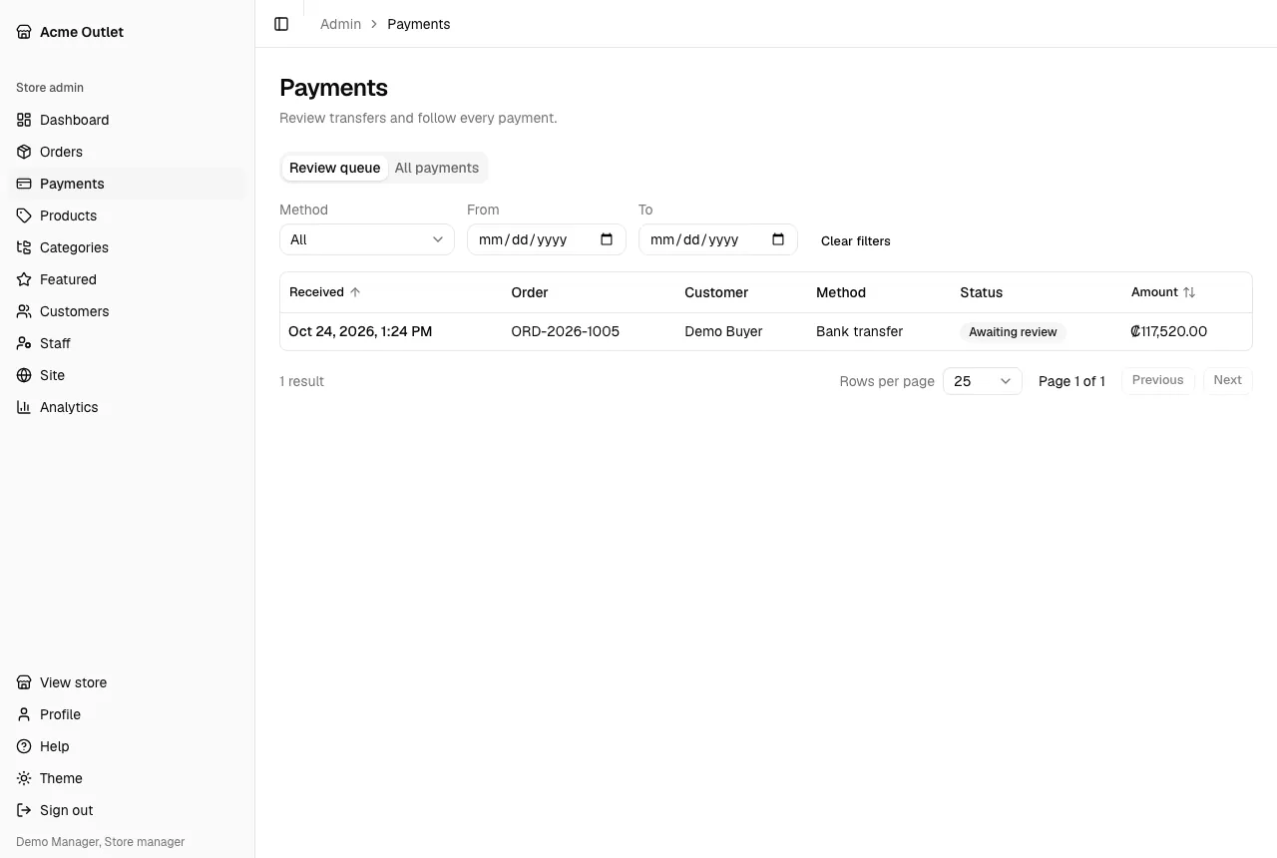Open the From date calendar picker

607,239
